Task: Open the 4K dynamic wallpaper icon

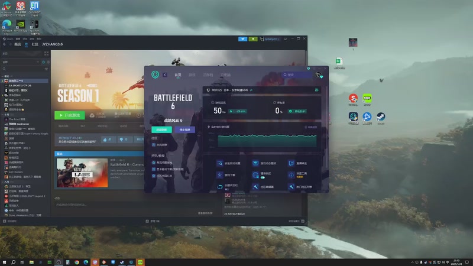Action: (255, 163)
